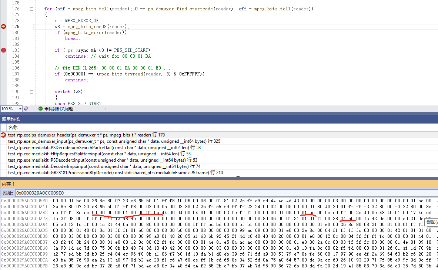Click memory row address 0x0000029A0CC00B06
Screen dimensions: 438x270
(24, 236)
